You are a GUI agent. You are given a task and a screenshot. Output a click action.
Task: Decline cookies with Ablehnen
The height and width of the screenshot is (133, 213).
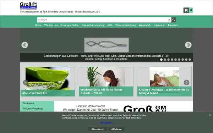coord(116,129)
